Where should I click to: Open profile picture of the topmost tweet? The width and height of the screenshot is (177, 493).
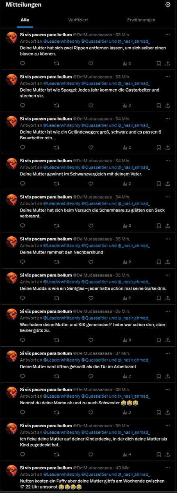tap(11, 38)
